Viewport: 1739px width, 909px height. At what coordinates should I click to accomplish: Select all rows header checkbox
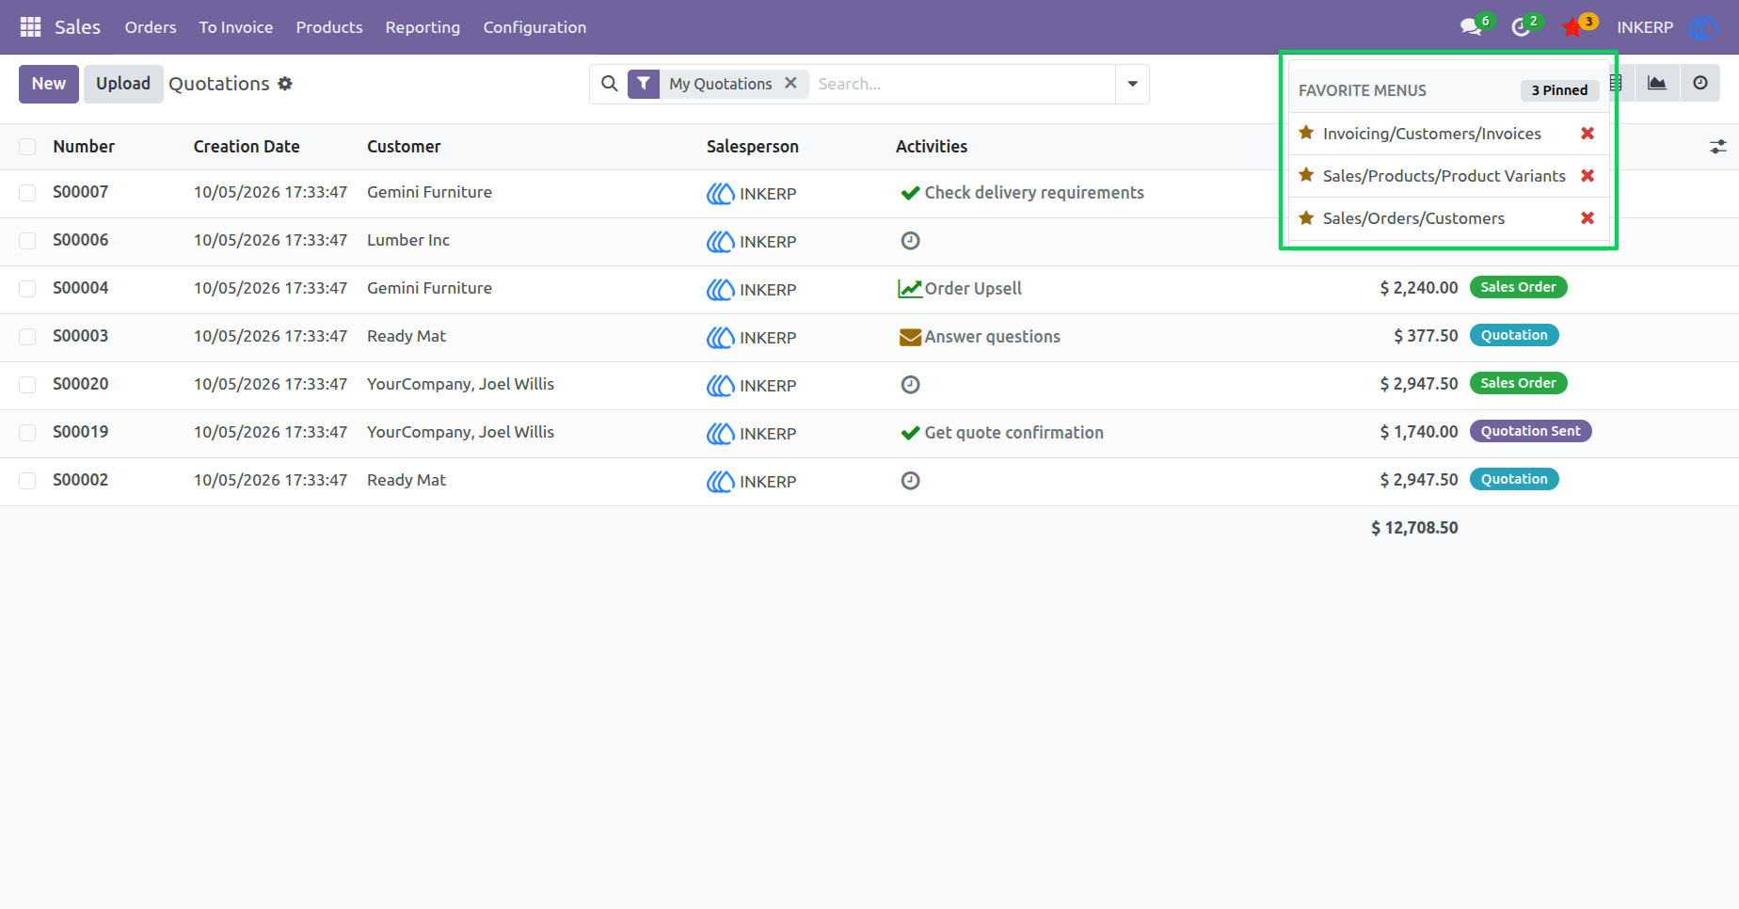click(x=27, y=147)
